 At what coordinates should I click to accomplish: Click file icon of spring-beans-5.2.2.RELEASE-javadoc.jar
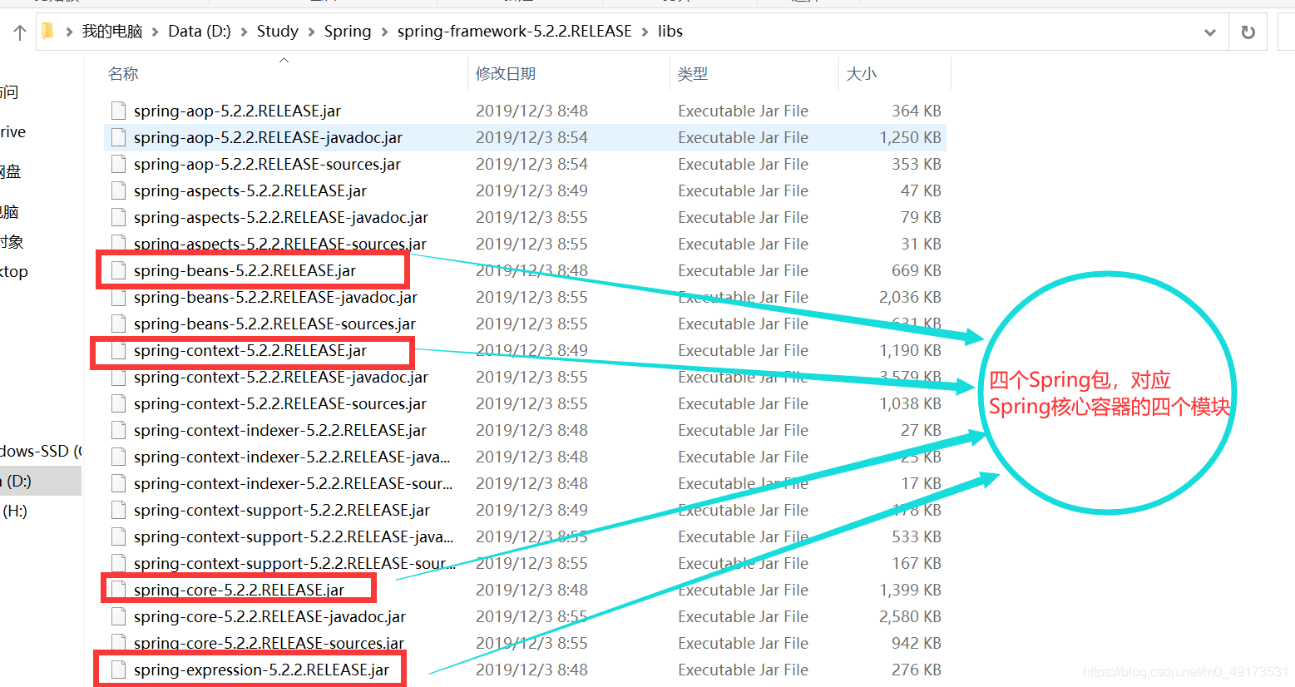coord(119,297)
